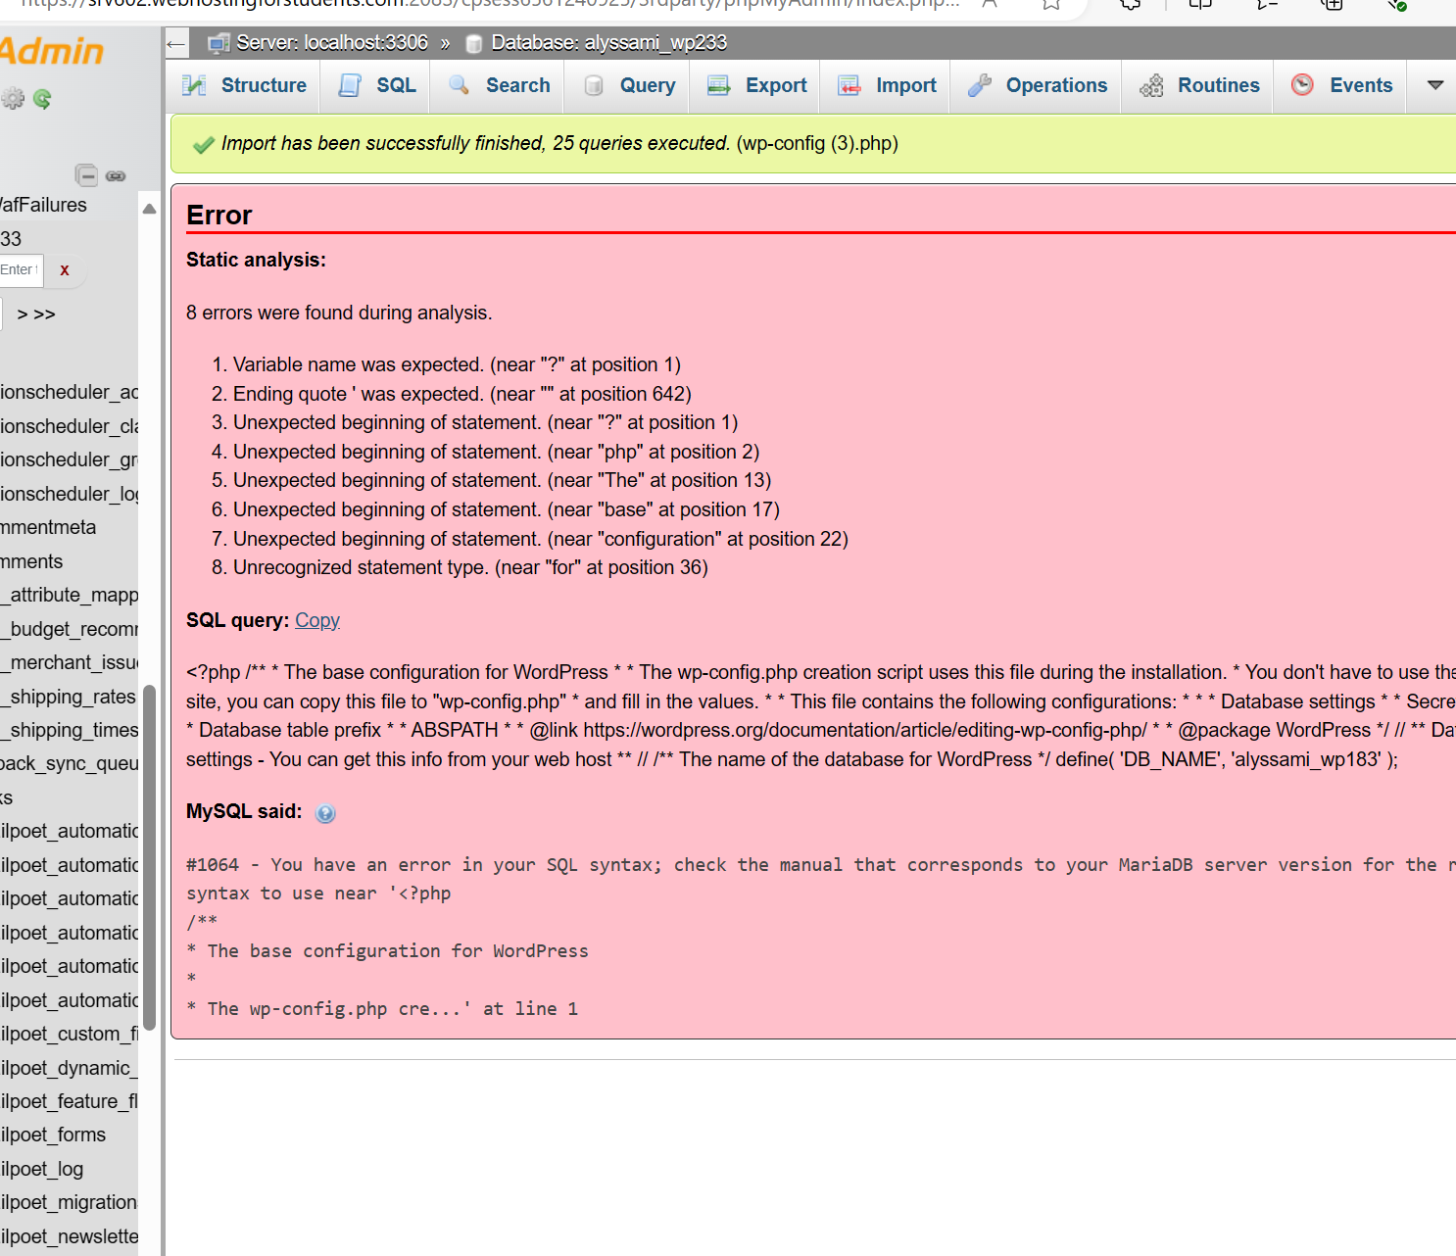Click the orange Admin logo
The height and width of the screenshot is (1256, 1456).
(x=51, y=52)
